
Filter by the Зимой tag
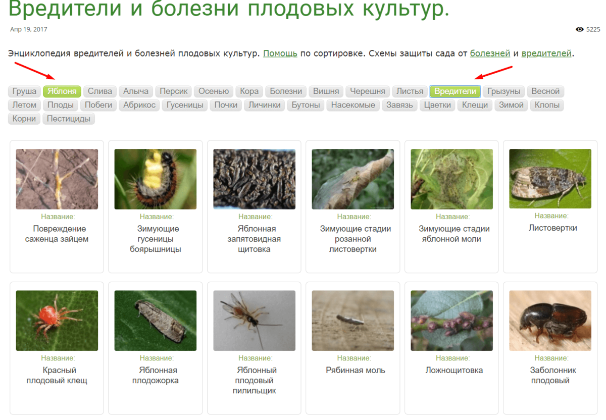coord(511,105)
